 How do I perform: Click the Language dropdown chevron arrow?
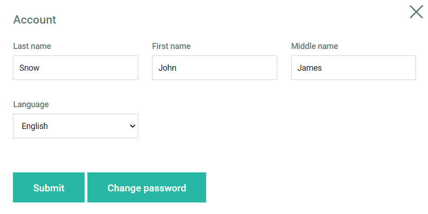coord(132,126)
